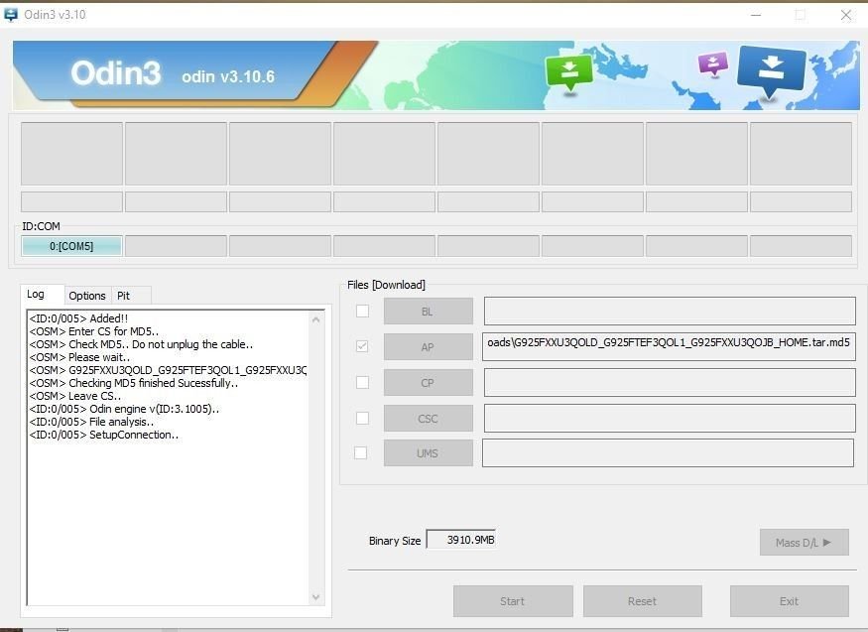Enable the UMS file checkbox
868x632 pixels.
(360, 453)
